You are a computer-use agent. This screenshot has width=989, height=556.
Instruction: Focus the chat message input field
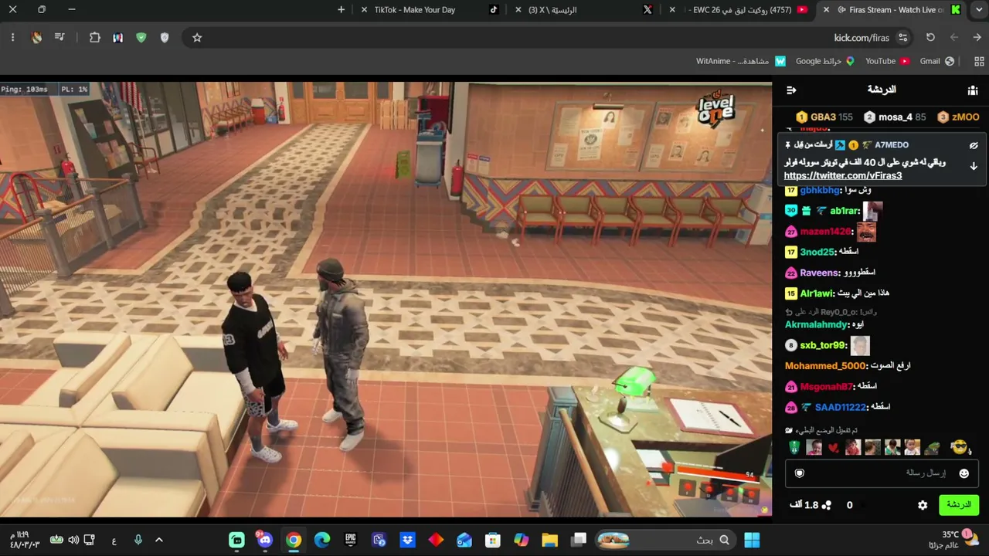tap(882, 473)
